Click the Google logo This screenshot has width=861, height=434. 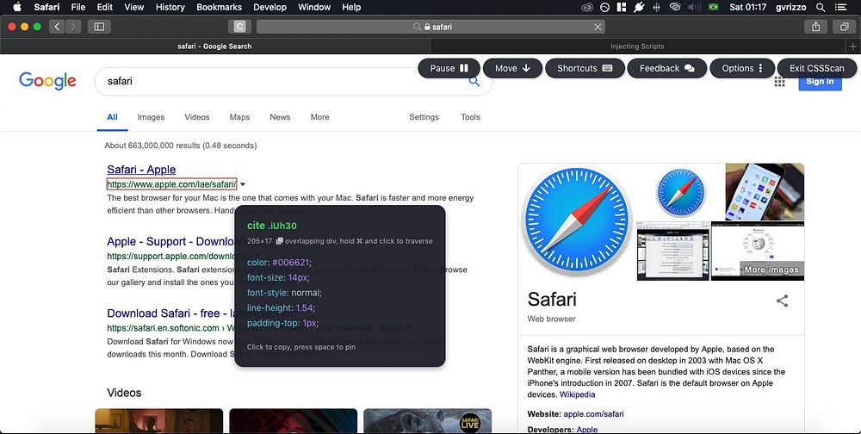[47, 81]
